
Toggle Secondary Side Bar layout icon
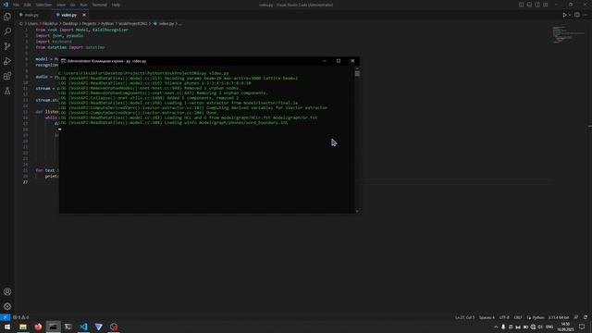pos(537,5)
